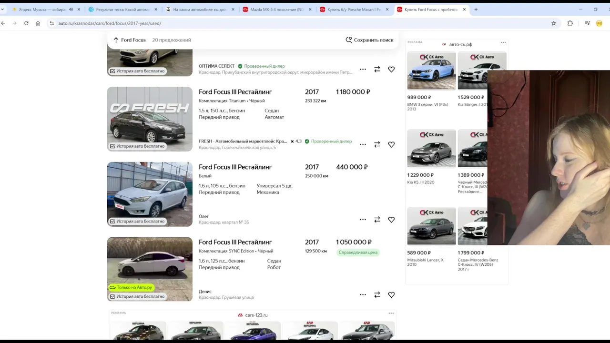Click Сохранить поиск button
Screen dimensions: 610x343
(x=370, y=40)
